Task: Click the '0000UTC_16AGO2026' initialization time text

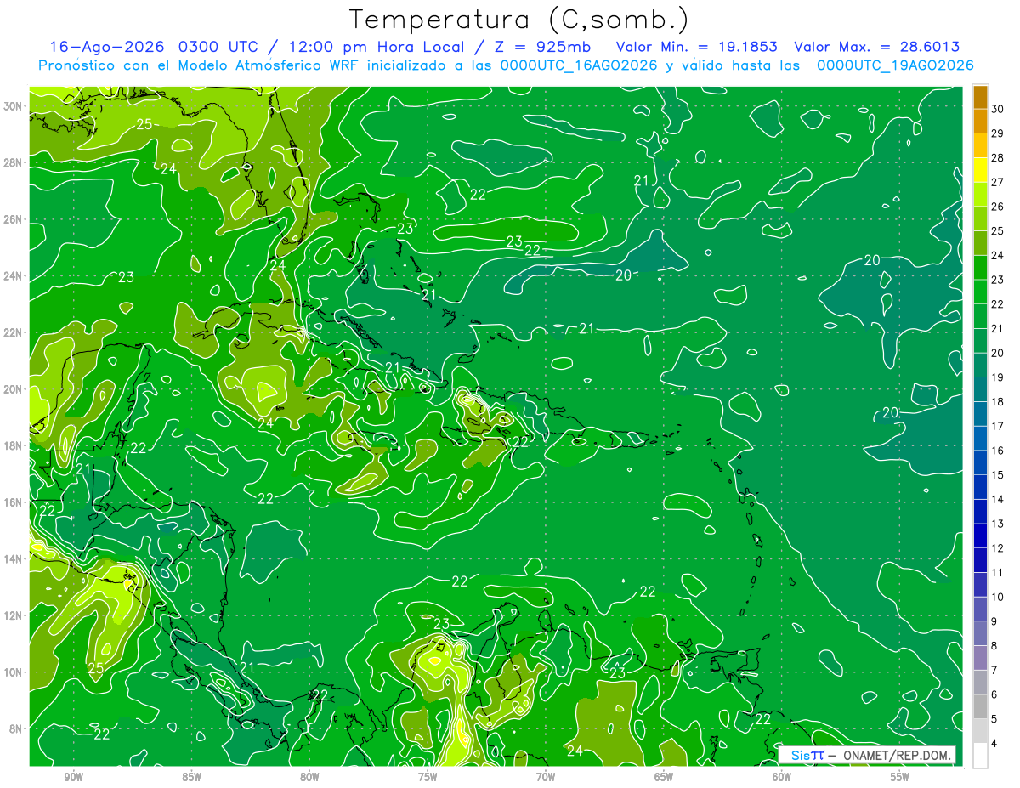Action: 579,65
